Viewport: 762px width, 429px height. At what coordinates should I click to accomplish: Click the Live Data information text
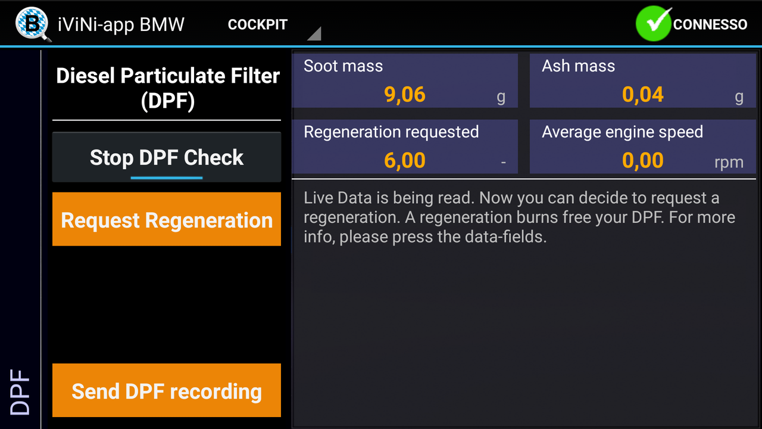519,217
